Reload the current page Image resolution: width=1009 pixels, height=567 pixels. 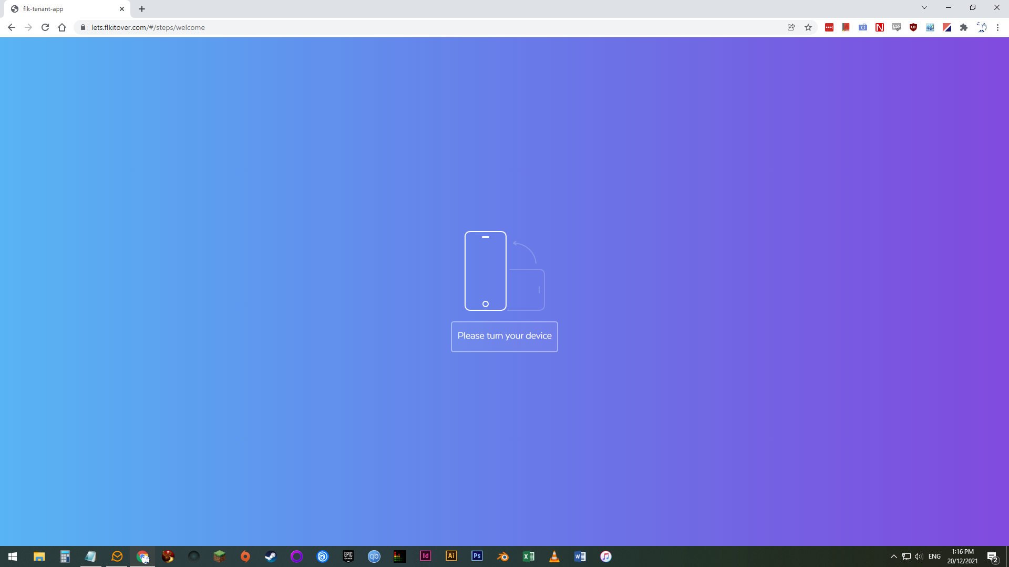(45, 27)
